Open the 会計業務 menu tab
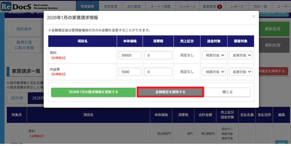Image resolution: width=291 pixels, height=146 pixels. [x=134, y=6]
